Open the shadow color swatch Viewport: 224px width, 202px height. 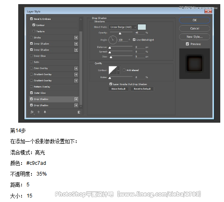(142, 27)
